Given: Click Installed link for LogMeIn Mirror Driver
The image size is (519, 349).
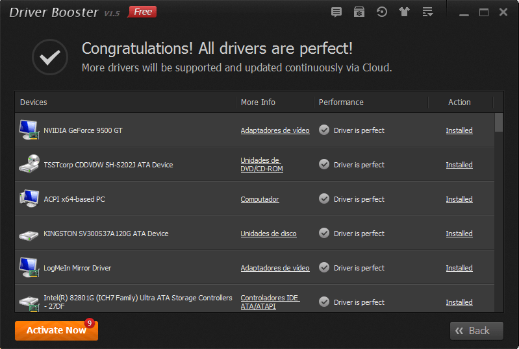Looking at the screenshot, I should 459,268.
